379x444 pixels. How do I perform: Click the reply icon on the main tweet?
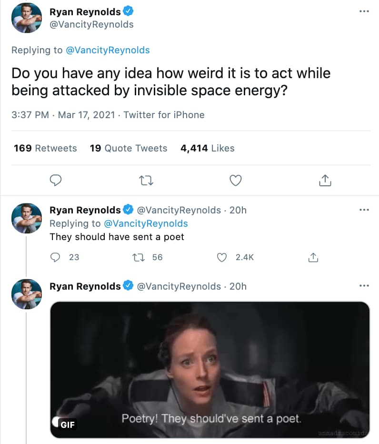tap(56, 180)
